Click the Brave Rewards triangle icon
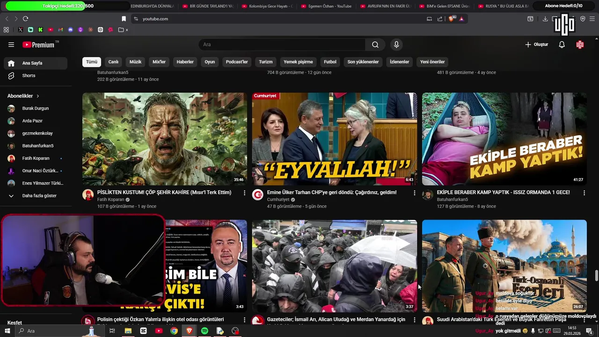Viewport: 599px width, 337px height. pyautogui.click(x=461, y=19)
